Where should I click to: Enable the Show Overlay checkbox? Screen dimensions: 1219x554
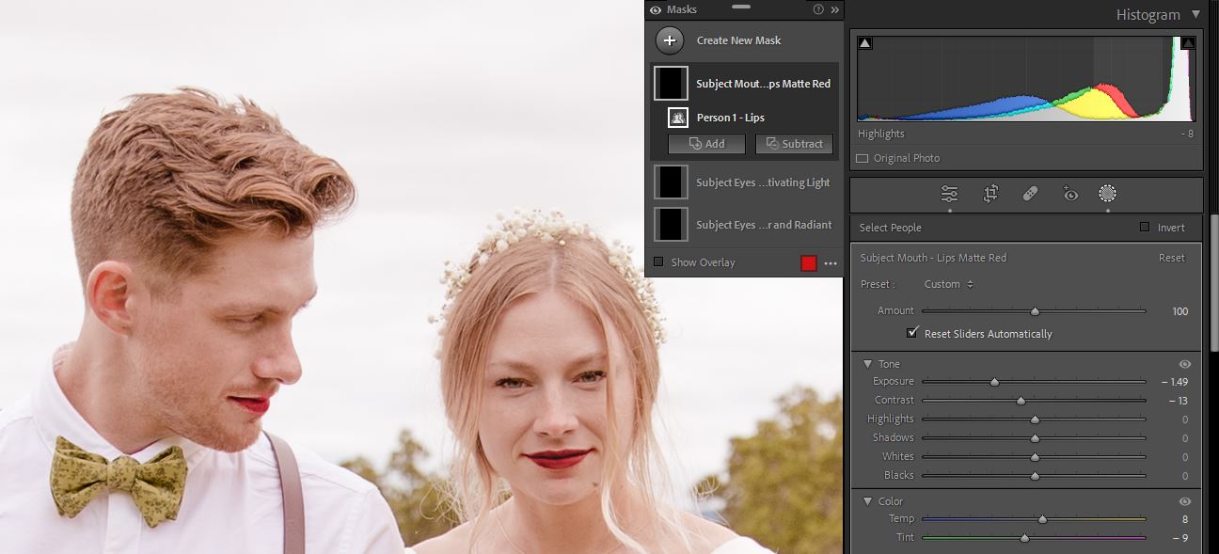tap(658, 262)
